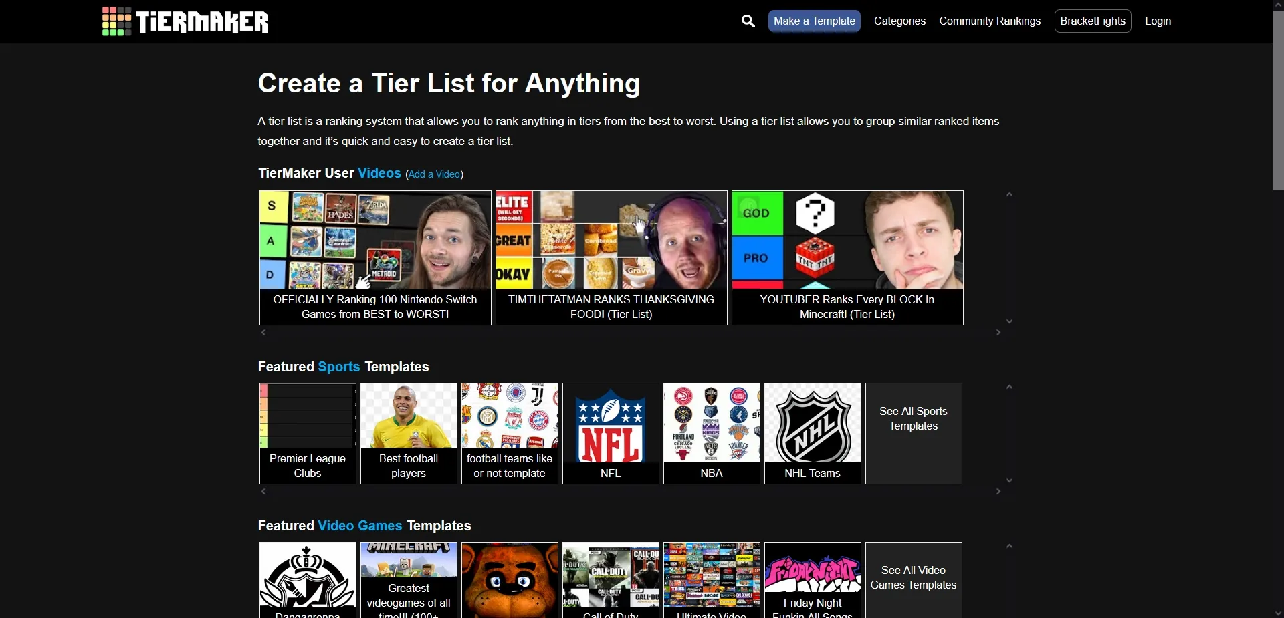Click the blue Videos heading link

(x=379, y=173)
